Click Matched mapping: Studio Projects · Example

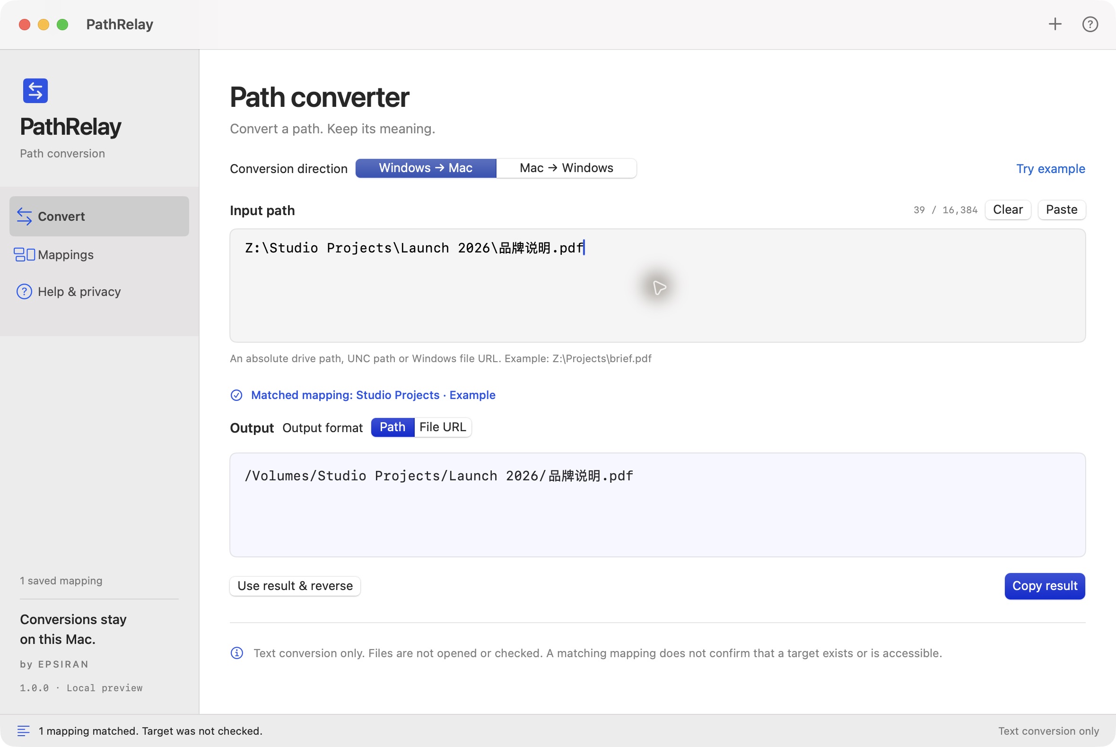[373, 395]
